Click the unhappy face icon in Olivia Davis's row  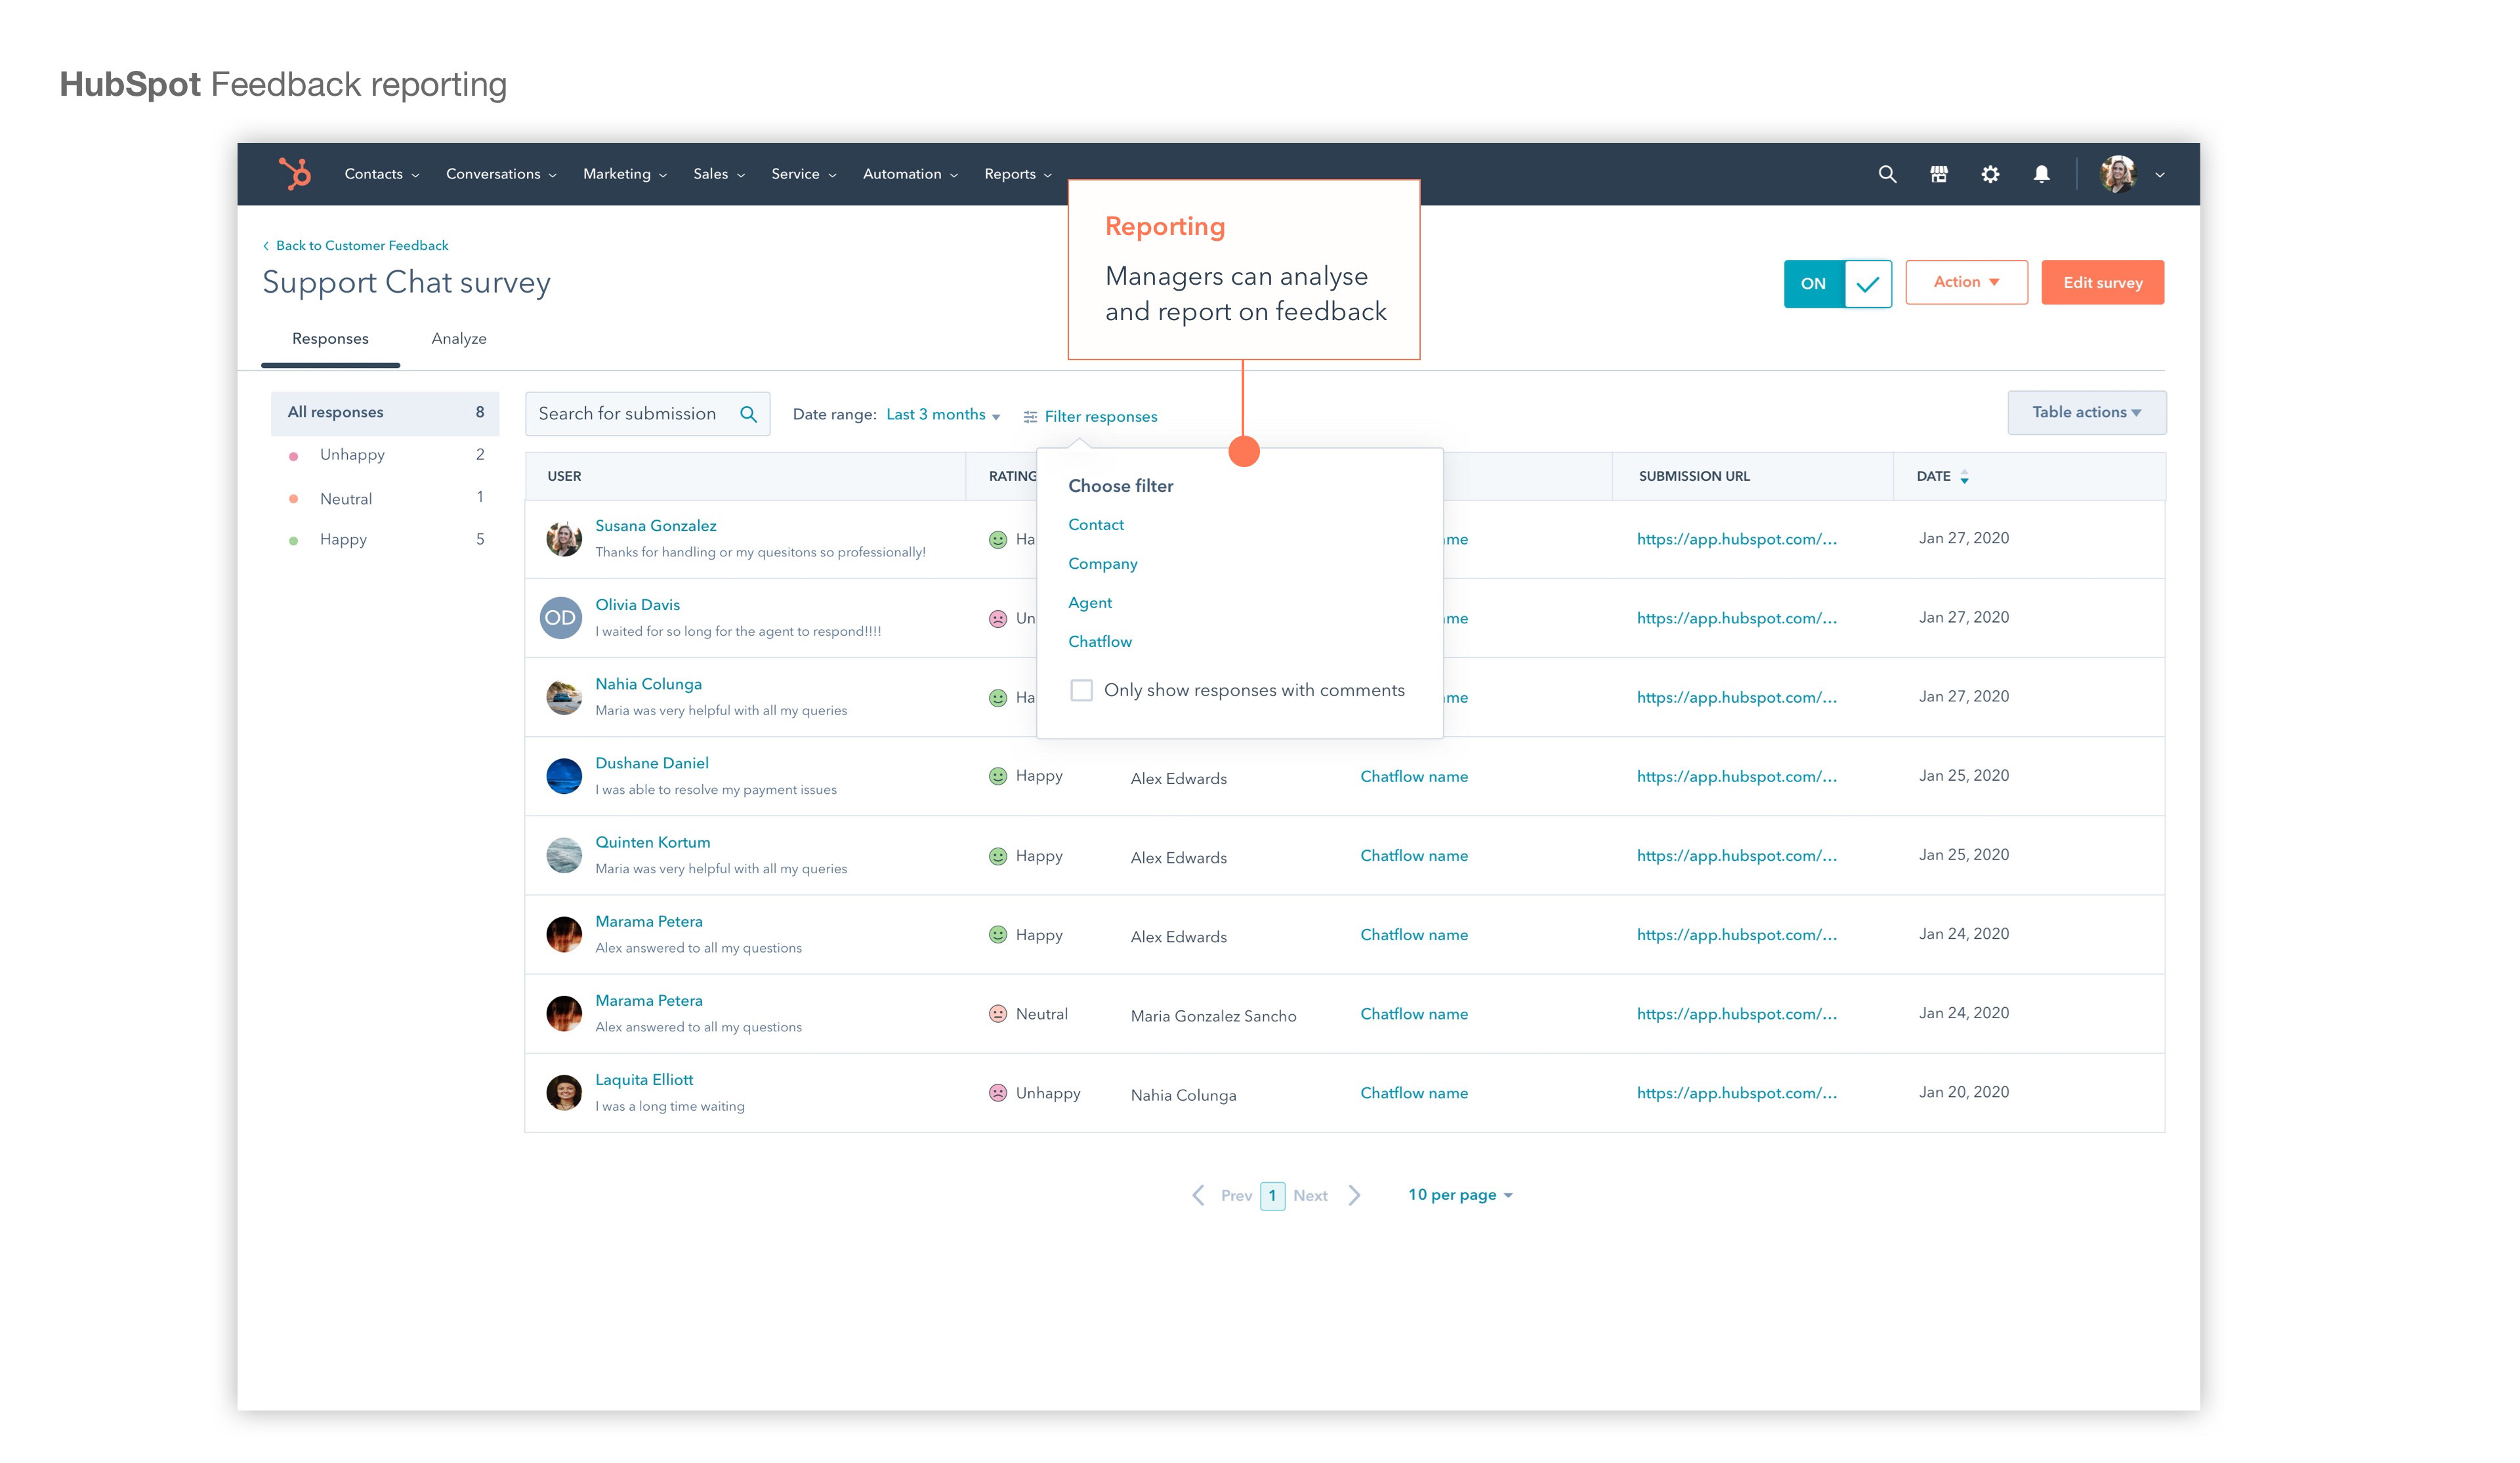click(997, 619)
